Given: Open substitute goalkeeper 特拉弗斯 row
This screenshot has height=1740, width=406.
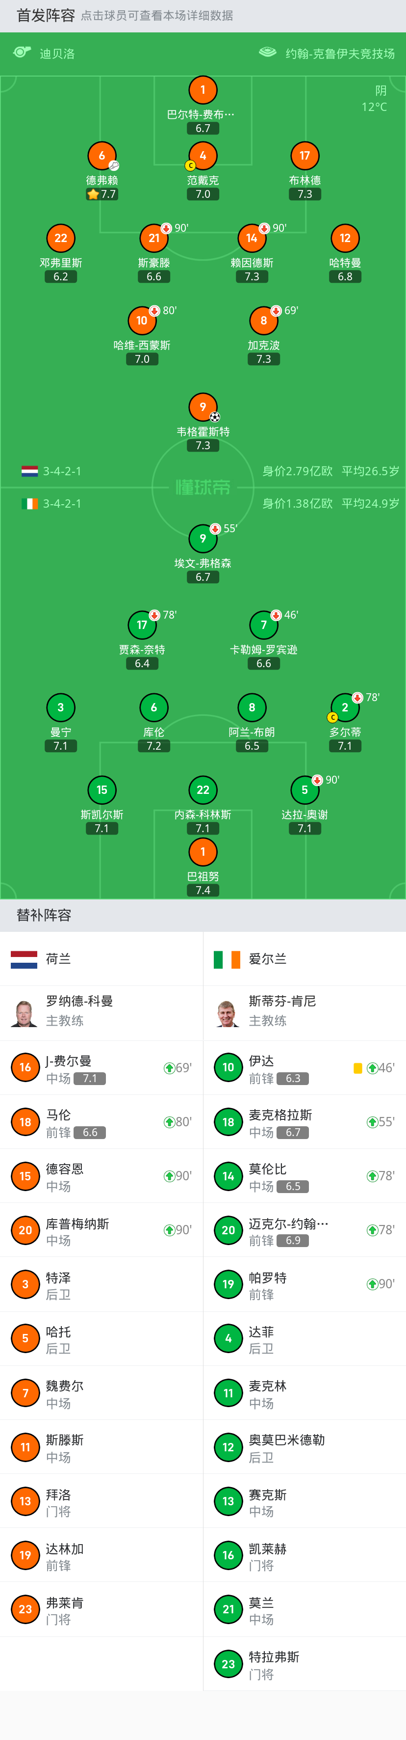Looking at the screenshot, I should [305, 1664].
